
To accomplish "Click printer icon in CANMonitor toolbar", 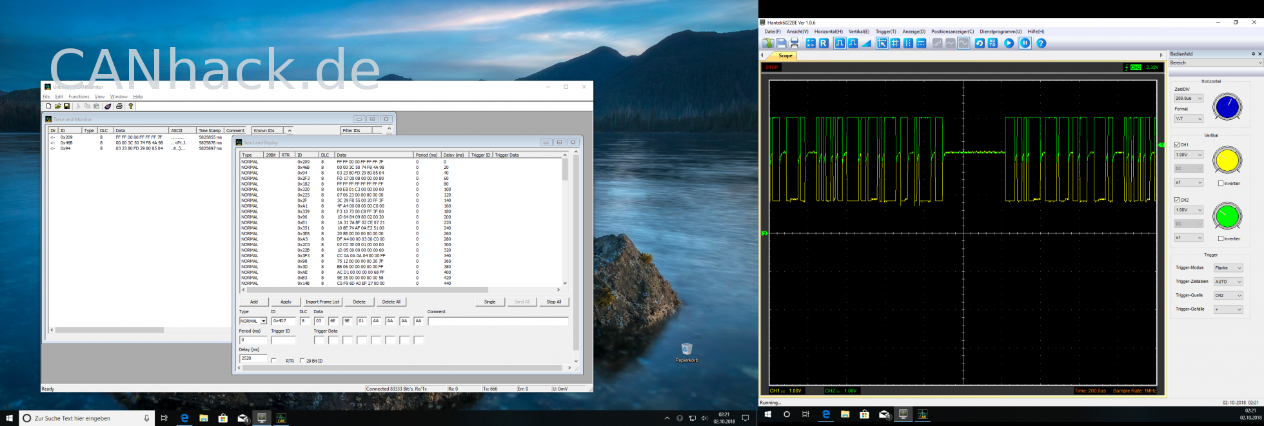I will pos(119,106).
